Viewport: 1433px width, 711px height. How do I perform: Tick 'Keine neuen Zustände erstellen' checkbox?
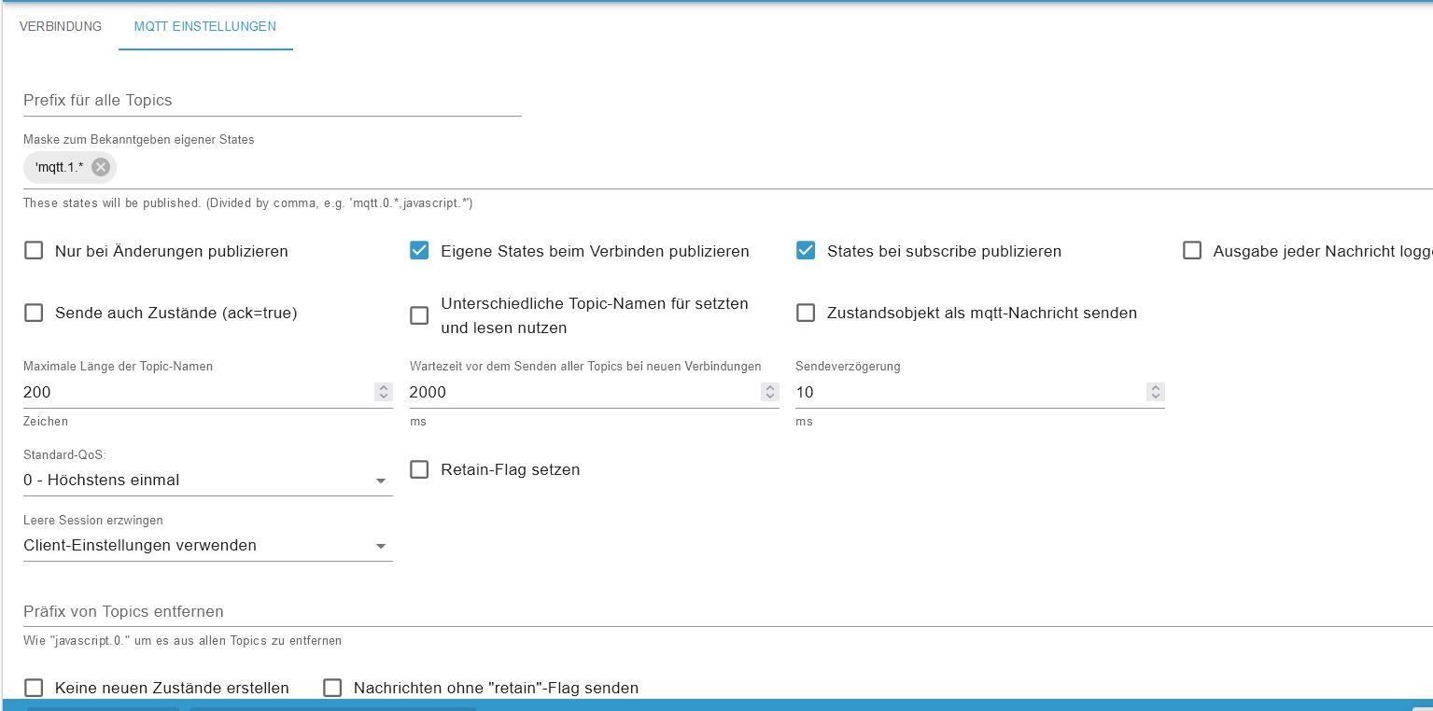34,688
